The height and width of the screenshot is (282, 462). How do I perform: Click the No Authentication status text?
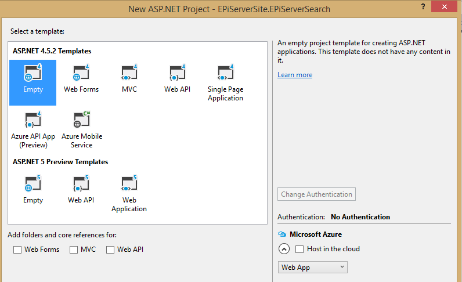(x=360, y=217)
